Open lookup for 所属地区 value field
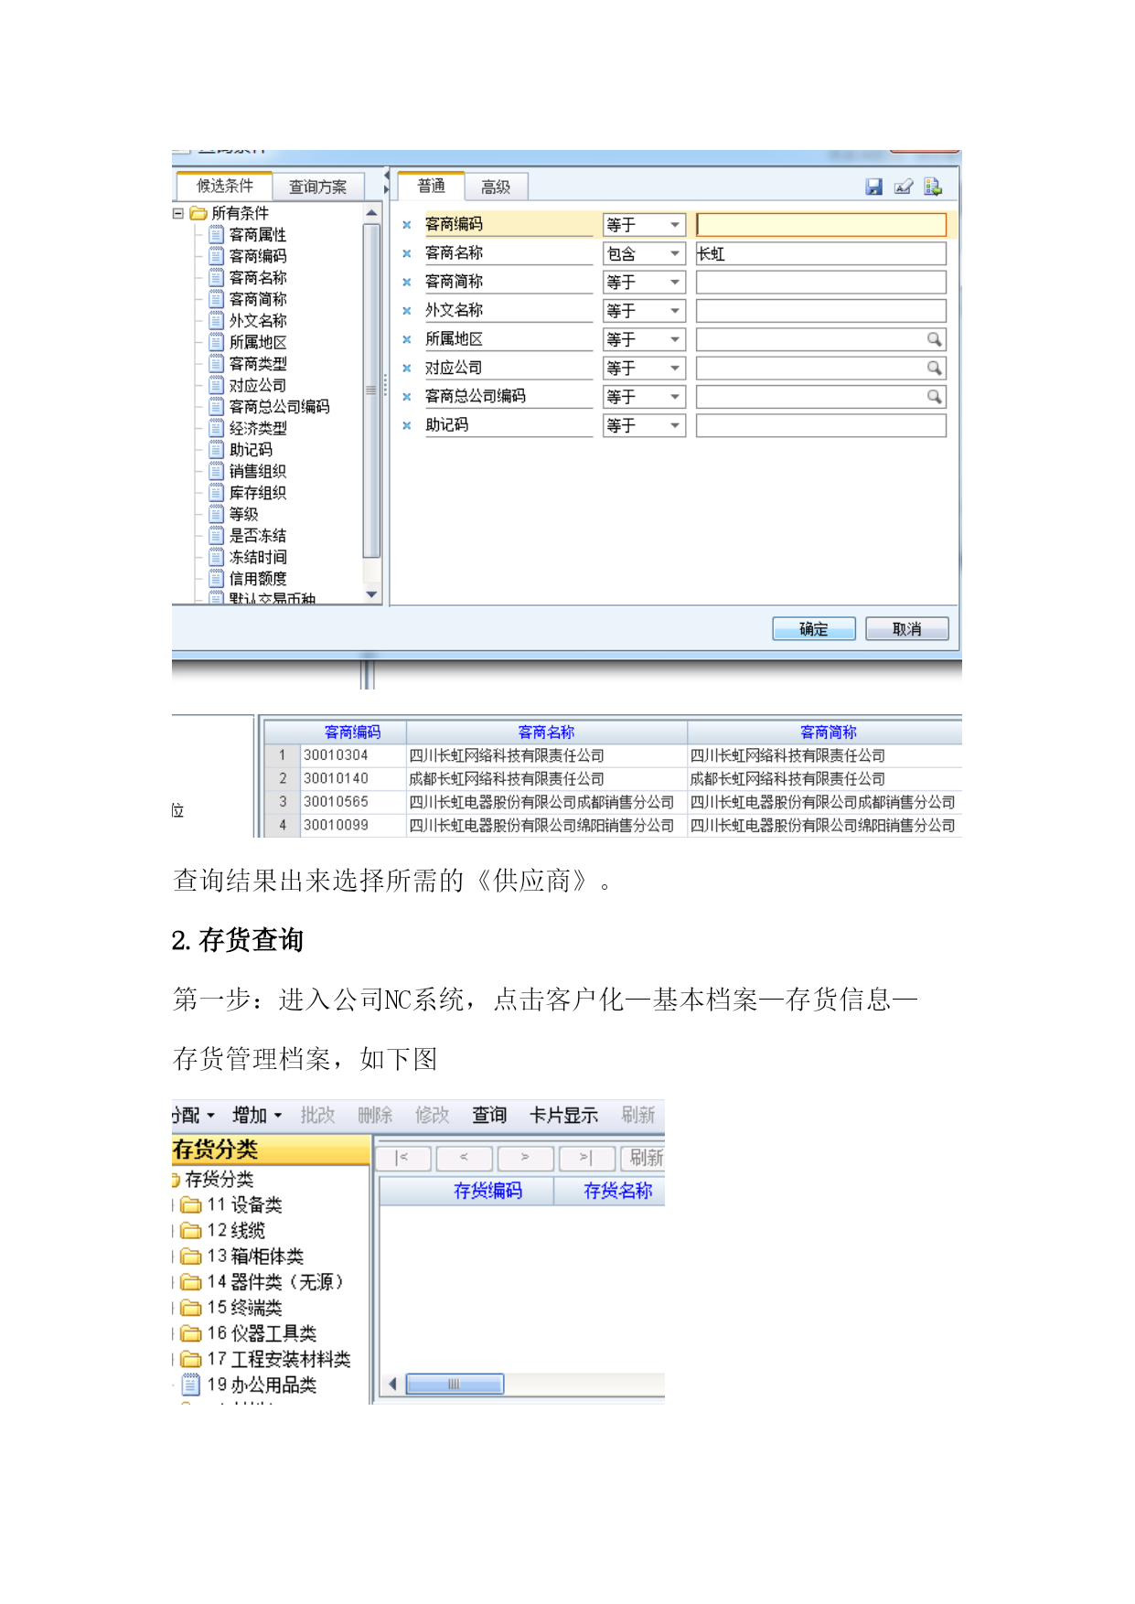The width and height of the screenshot is (1135, 1604). pyautogui.click(x=934, y=339)
